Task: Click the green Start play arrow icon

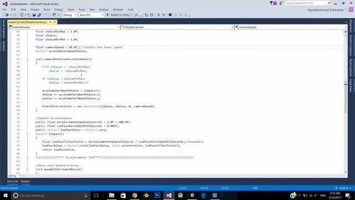Action: (x=108, y=15)
